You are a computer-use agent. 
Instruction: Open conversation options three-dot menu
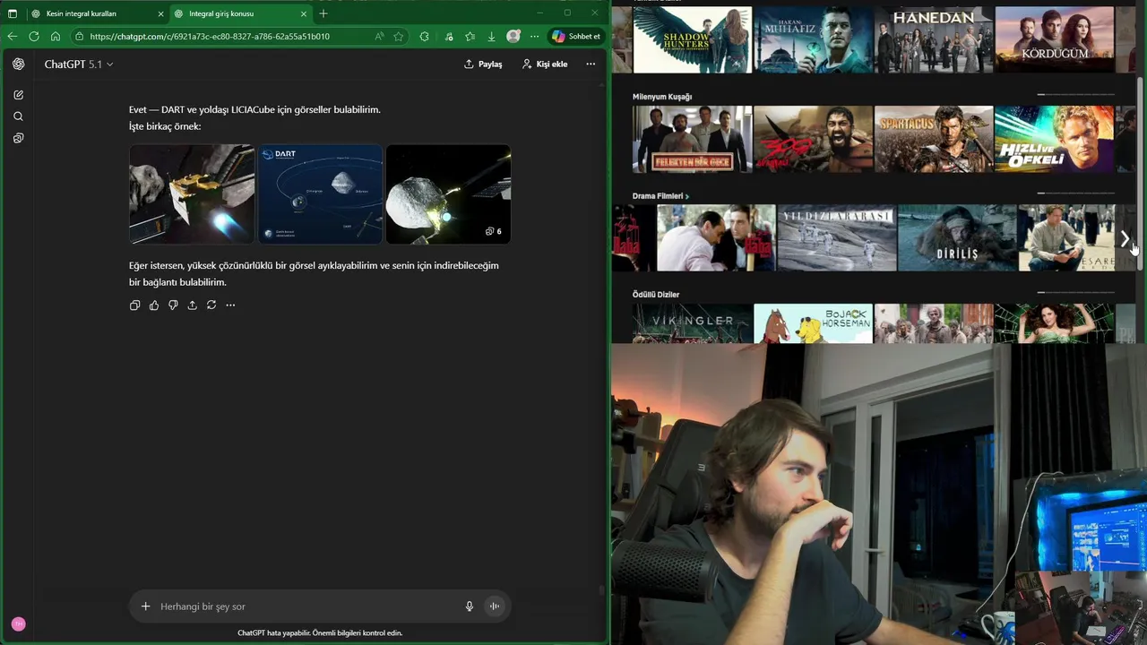(591, 64)
